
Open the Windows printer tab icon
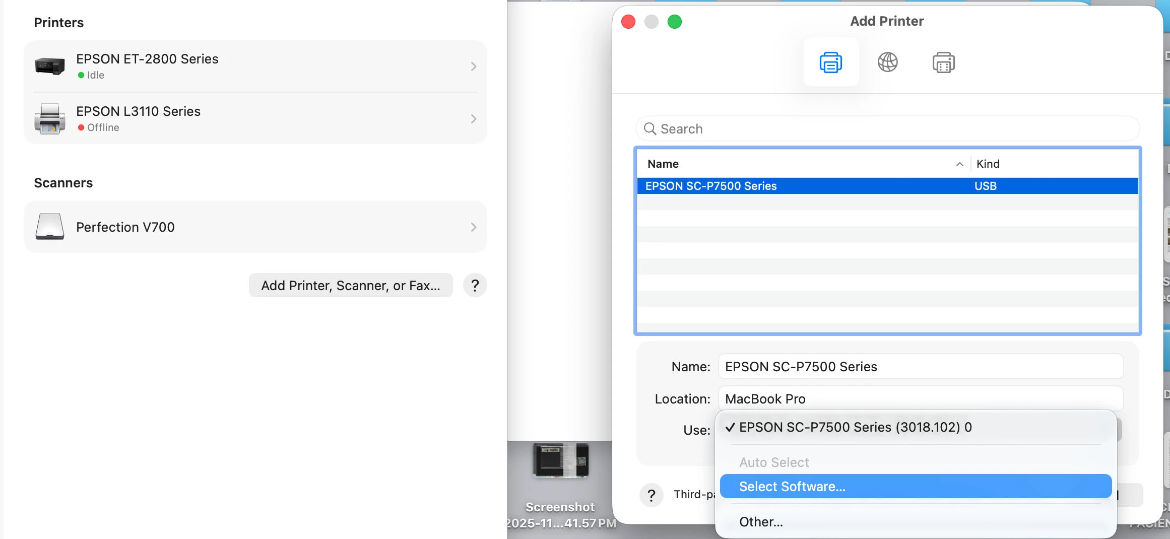tap(943, 62)
